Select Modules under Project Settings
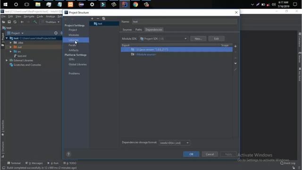The image size is (302, 170). click(74, 35)
